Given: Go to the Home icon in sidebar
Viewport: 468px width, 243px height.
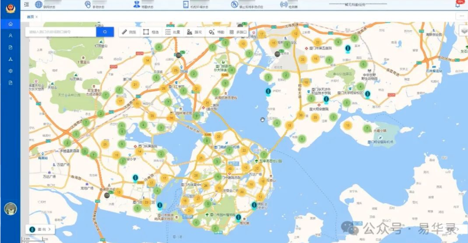Looking at the screenshot, I should 11,24.
